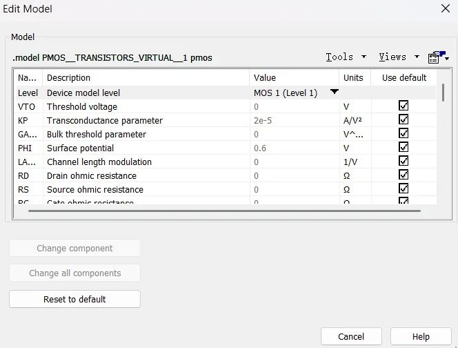Expand the Tools dropdown arrow
Screen dimensions: 458x348
(x=364, y=57)
